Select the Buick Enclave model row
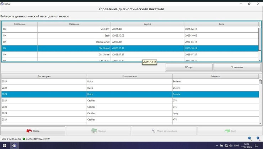Viewport: 263px width, 149px height. point(130,82)
